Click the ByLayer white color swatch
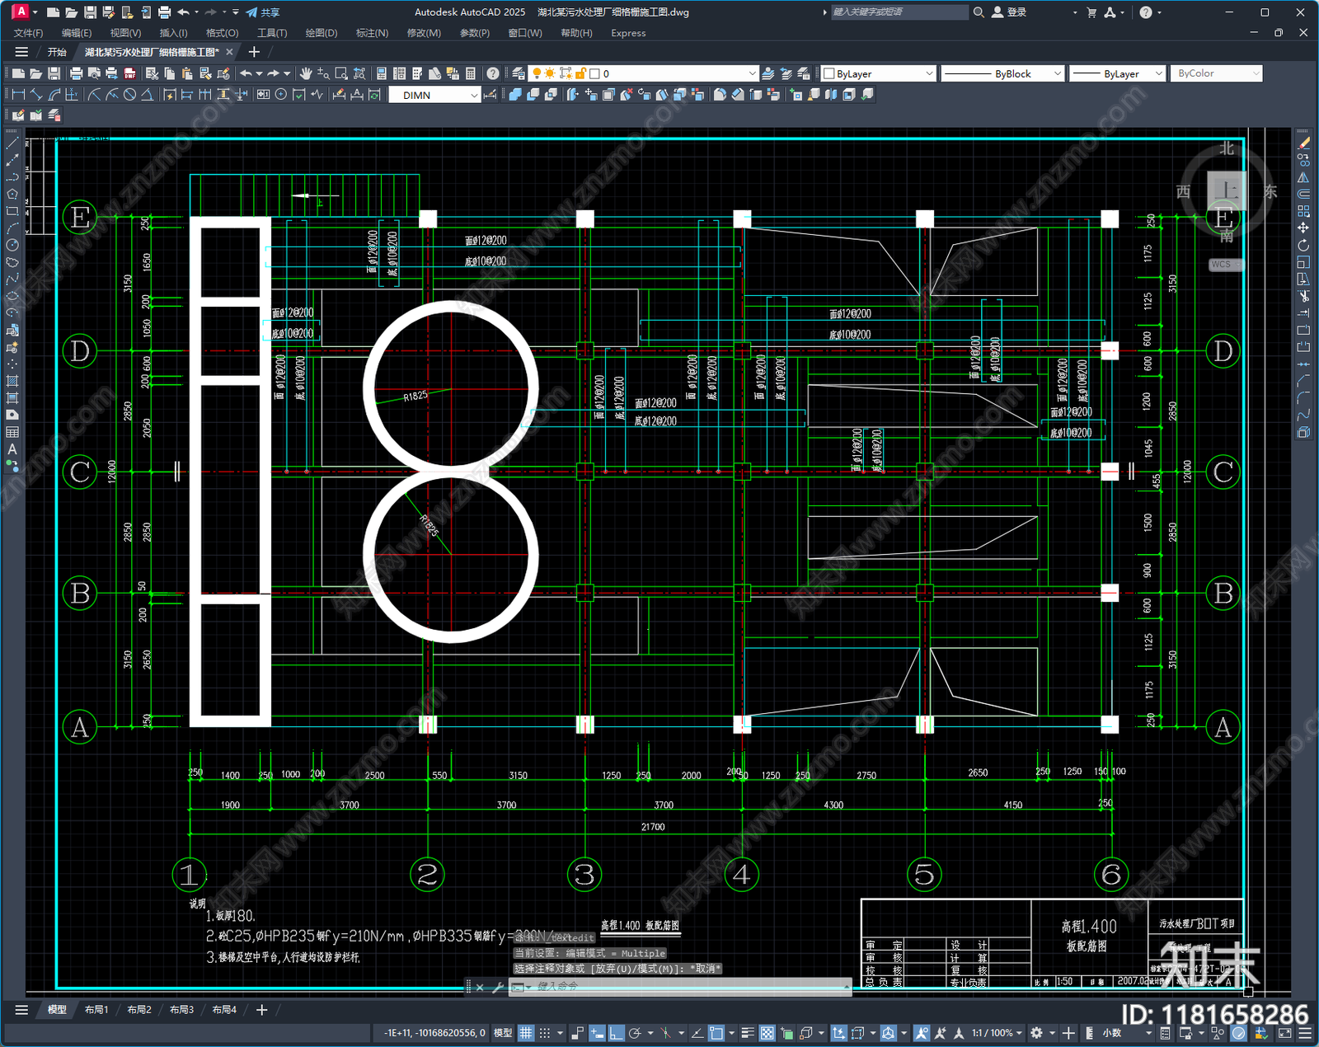The height and width of the screenshot is (1047, 1319). click(x=829, y=73)
